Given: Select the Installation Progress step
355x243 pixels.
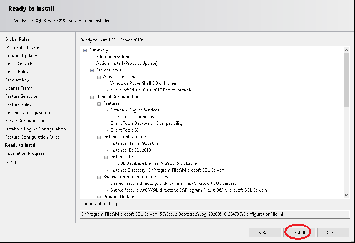Looking at the screenshot, I should coord(25,153).
